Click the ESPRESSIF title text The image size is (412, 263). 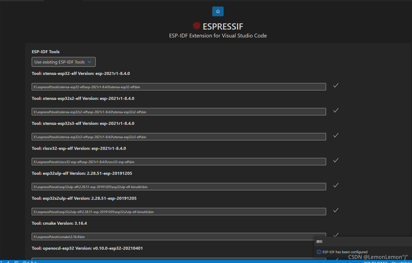point(223,26)
